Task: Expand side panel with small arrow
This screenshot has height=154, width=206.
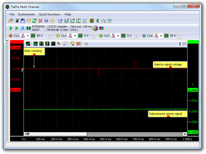Action: (x=7, y=41)
